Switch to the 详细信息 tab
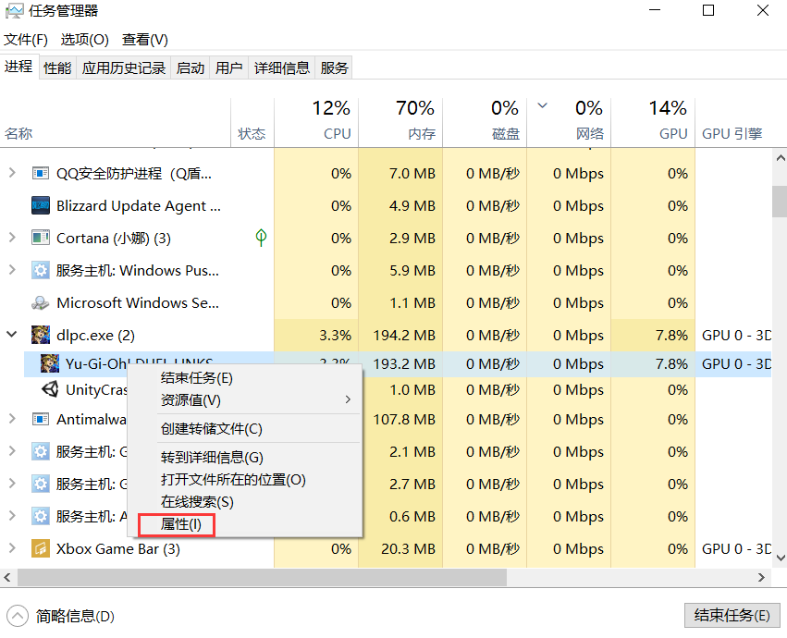The height and width of the screenshot is (638, 787). (281, 67)
